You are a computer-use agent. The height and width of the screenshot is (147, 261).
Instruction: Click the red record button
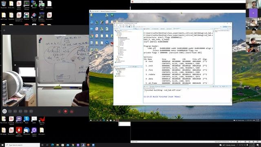65,111
